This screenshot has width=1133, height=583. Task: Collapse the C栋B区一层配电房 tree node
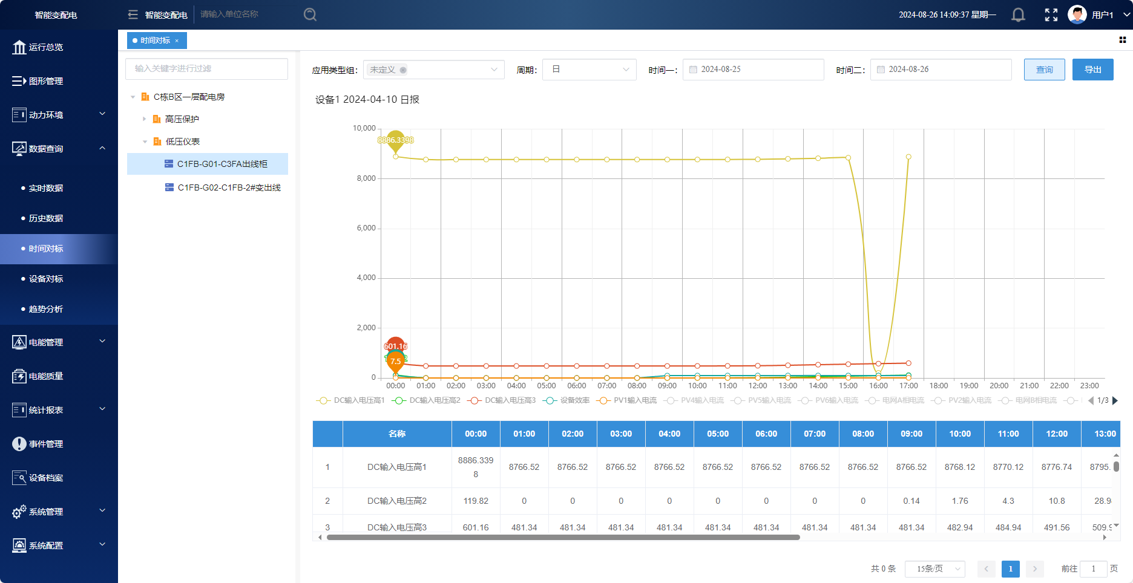pyautogui.click(x=133, y=97)
